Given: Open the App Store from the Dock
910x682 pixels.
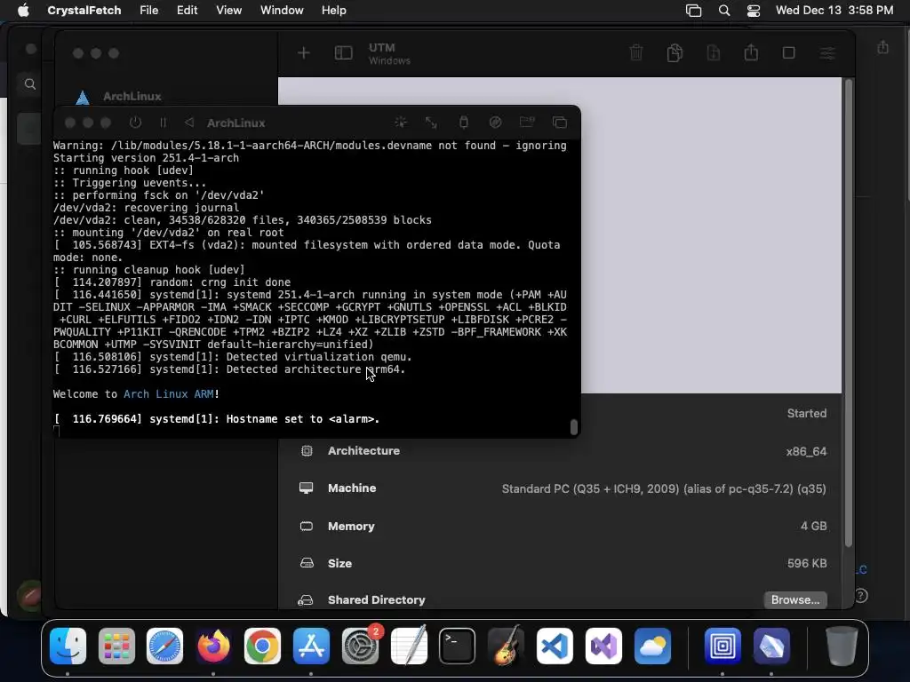Looking at the screenshot, I should pos(311,646).
